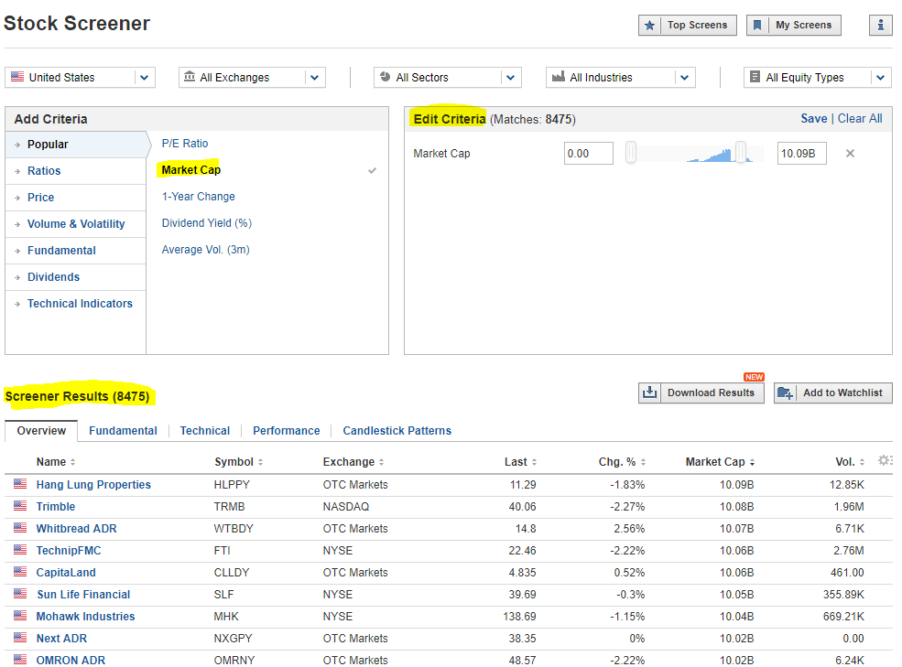Image resolution: width=902 pixels, height=667 pixels.
Task: Open the TechnipFMC stock link
Action: click(69, 550)
